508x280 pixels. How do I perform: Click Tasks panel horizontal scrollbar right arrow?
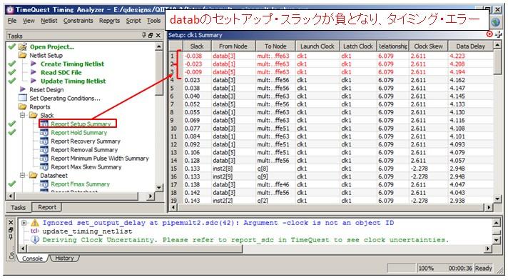pyautogui.click(x=150, y=196)
